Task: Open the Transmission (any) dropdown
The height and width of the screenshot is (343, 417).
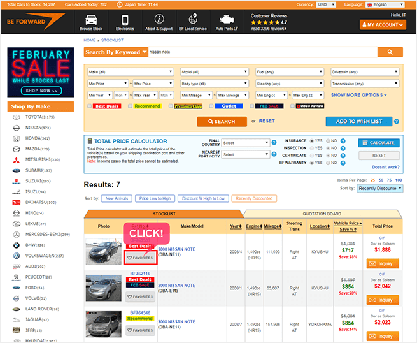Action: [365, 84]
